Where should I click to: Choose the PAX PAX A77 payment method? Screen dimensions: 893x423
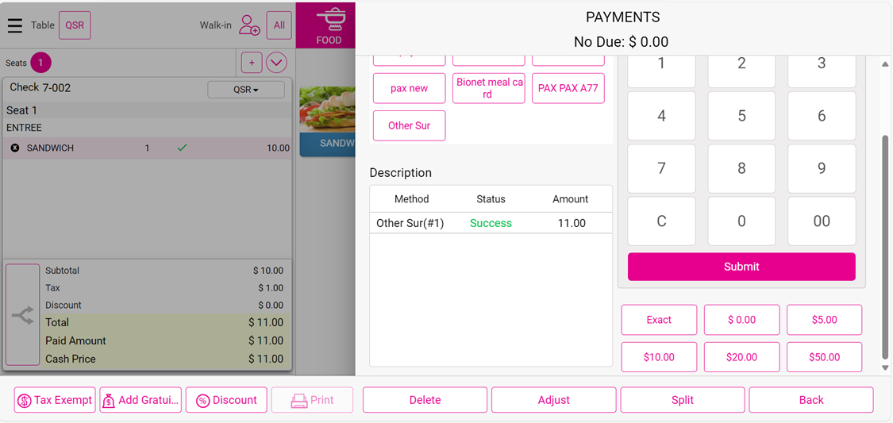(x=568, y=88)
